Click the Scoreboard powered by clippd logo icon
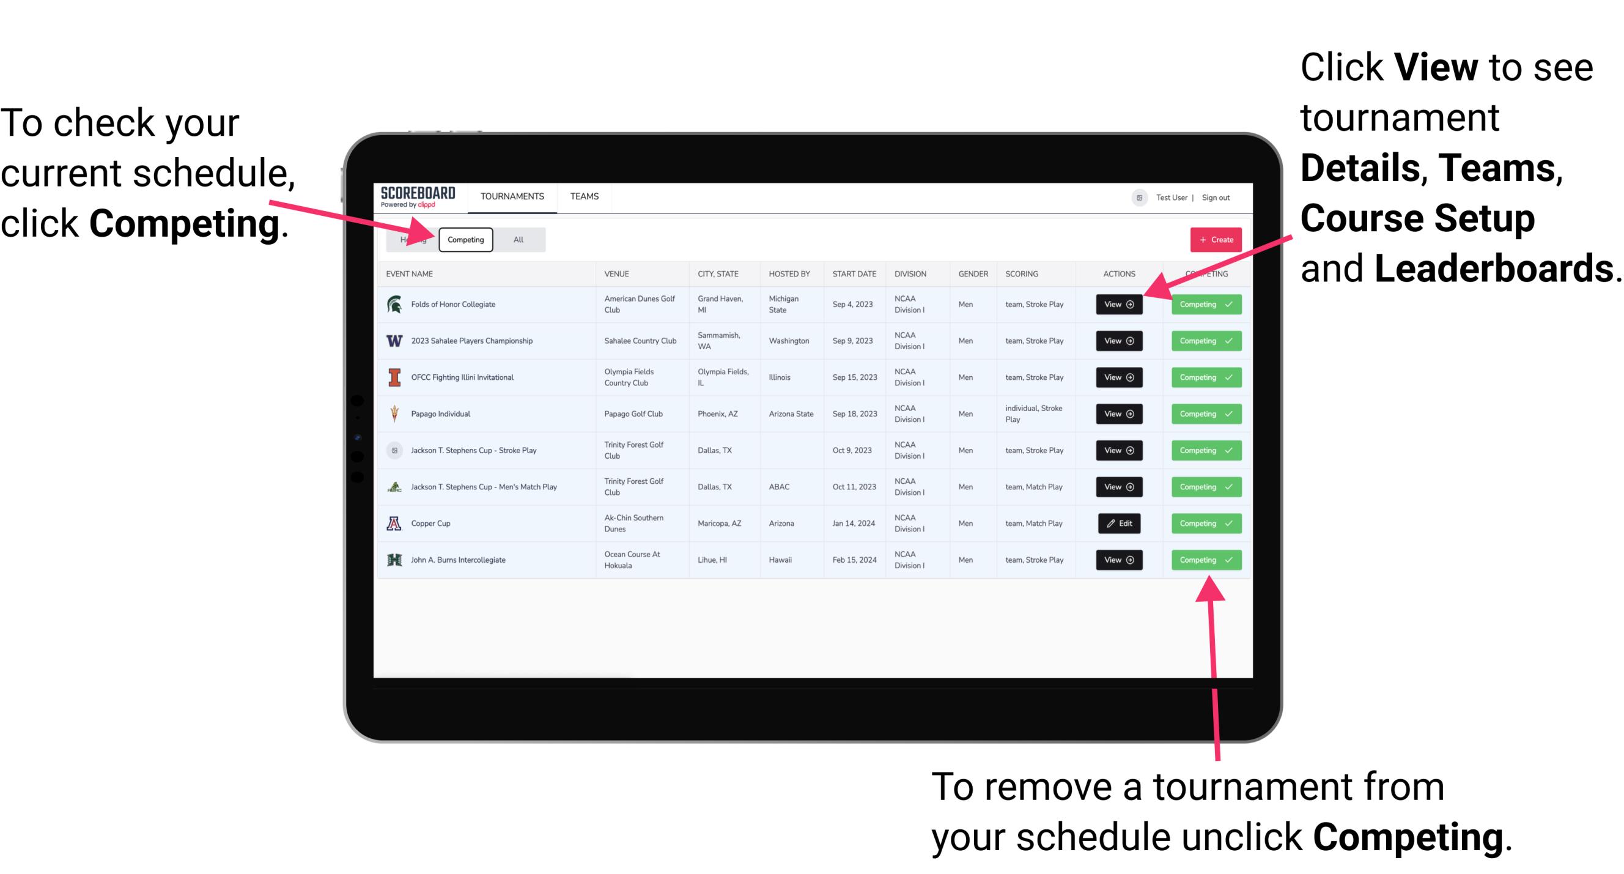 tap(421, 197)
